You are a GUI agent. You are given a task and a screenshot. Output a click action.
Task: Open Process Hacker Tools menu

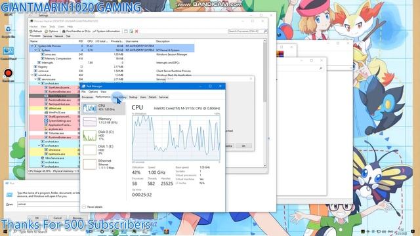point(52,27)
